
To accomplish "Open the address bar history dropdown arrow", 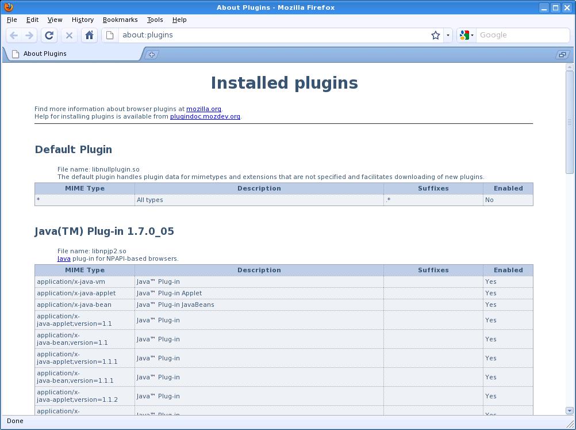I will pos(448,35).
